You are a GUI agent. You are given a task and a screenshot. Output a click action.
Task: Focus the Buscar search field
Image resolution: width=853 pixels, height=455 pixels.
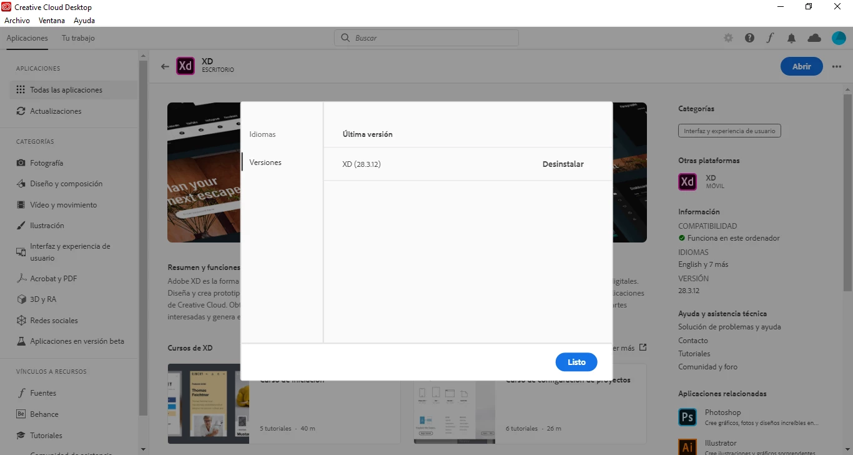[426, 38]
